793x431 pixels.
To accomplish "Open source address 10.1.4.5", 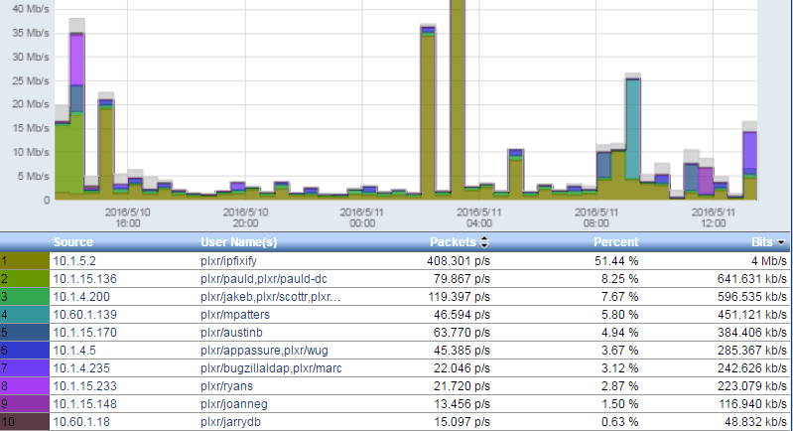I will [74, 350].
